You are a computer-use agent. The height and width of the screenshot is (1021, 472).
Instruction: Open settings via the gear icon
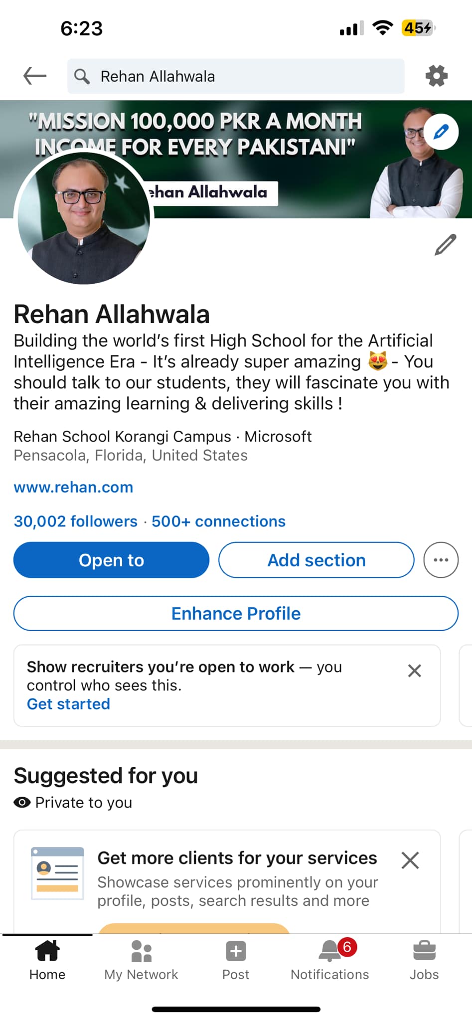[436, 76]
